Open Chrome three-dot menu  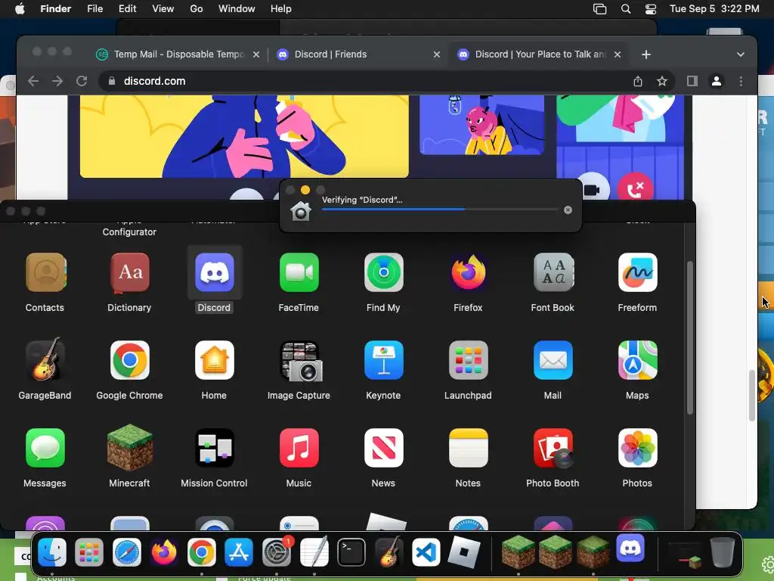click(x=741, y=81)
